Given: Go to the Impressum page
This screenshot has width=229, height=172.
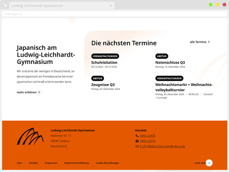Looking at the screenshot, I should (x=51, y=163).
